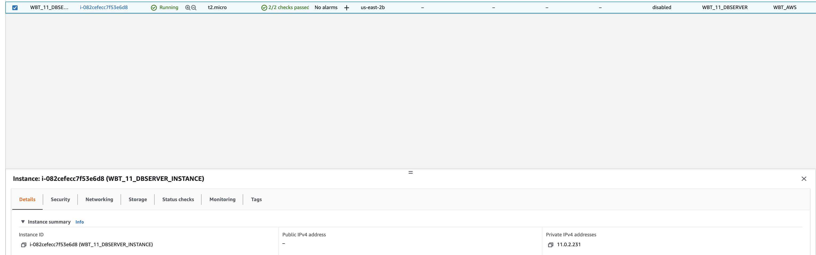The width and height of the screenshot is (816, 255).
Task: Open the Info link beside Instance summary
Action: click(x=79, y=222)
